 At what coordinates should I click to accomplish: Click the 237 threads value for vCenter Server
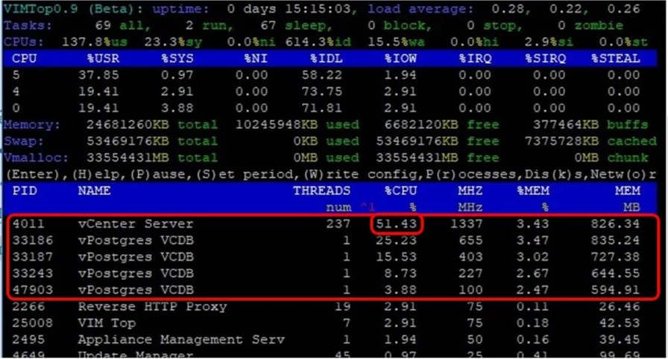338,223
